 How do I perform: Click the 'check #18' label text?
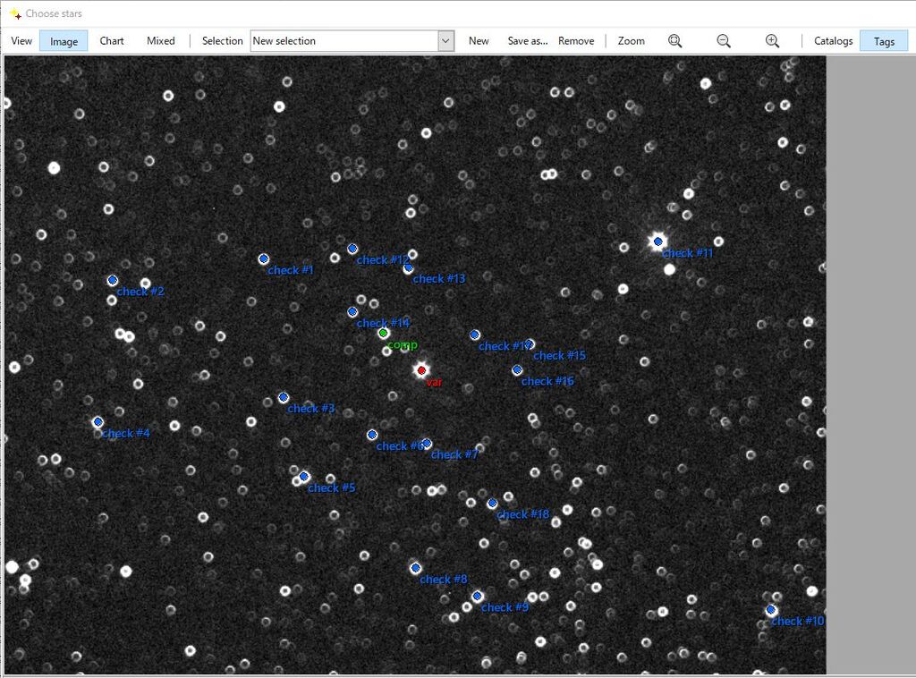(522, 514)
